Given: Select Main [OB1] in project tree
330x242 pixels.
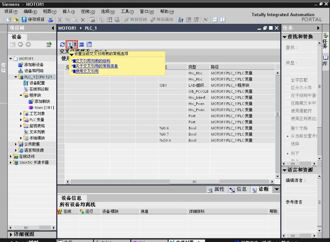Looking at the screenshot, I should (x=44, y=108).
